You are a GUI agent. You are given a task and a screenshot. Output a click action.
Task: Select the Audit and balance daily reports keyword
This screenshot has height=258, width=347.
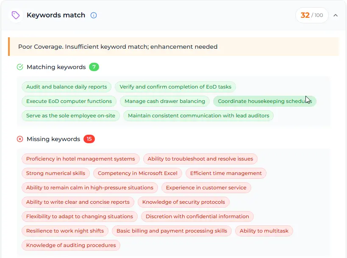click(66, 86)
